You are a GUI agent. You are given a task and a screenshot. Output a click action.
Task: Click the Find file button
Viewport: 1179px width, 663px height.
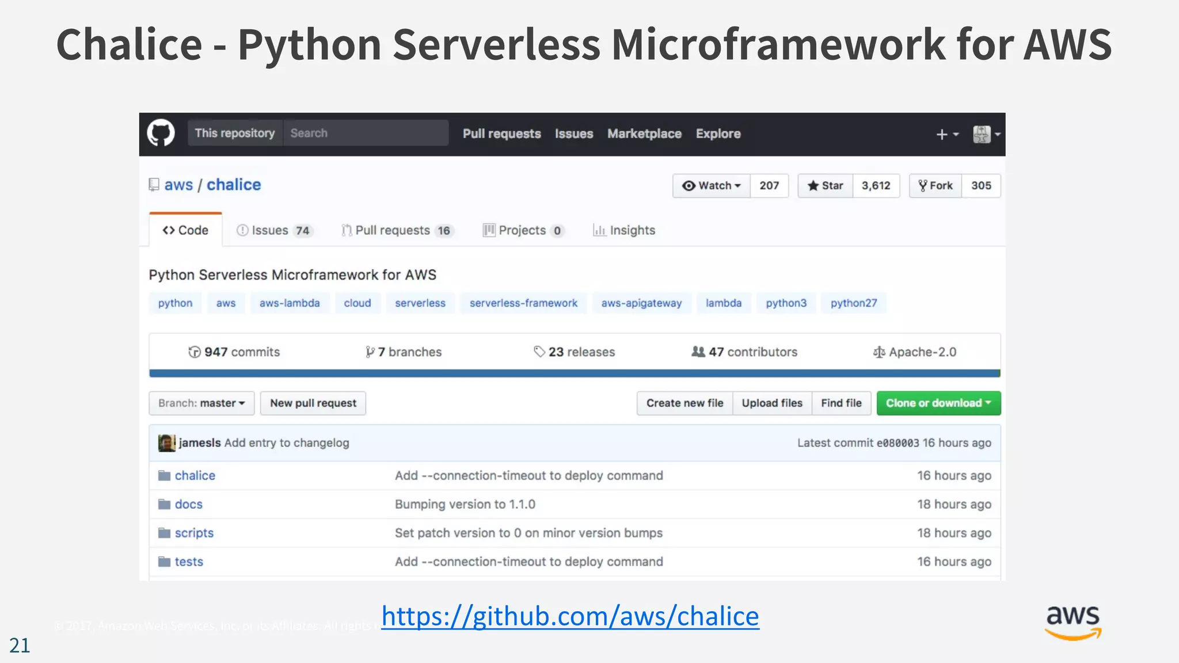[x=841, y=403]
